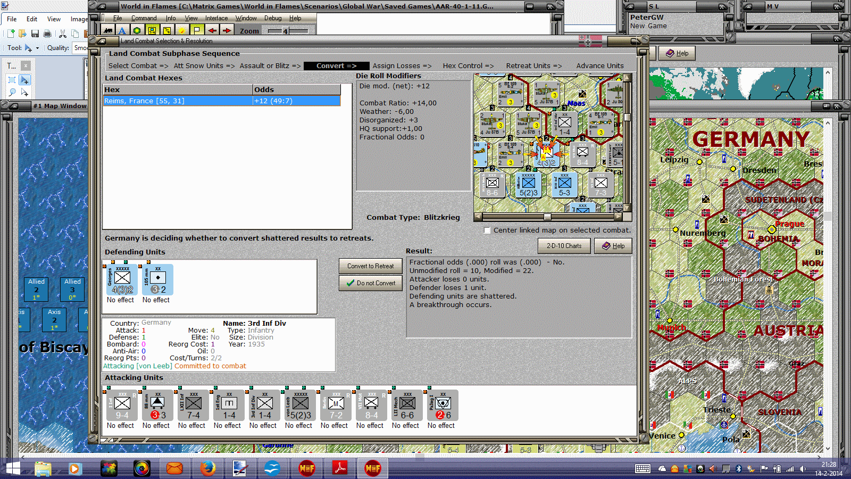851x479 pixels.
Task: Select the rectangle select tool in Tools panel
Action: click(x=12, y=80)
